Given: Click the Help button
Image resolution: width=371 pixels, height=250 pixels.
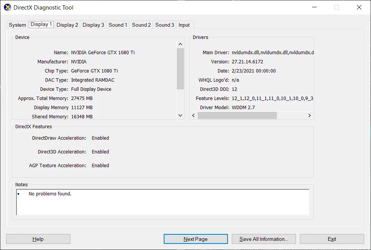Looking at the screenshot, I should pos(38,239).
